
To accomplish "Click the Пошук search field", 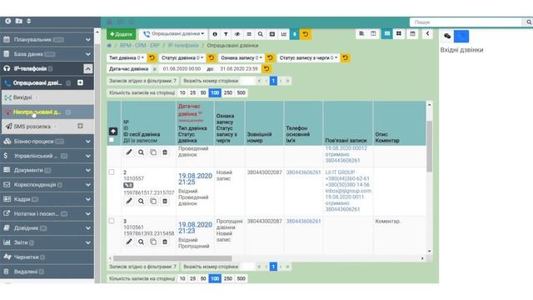I will click(466, 22).
